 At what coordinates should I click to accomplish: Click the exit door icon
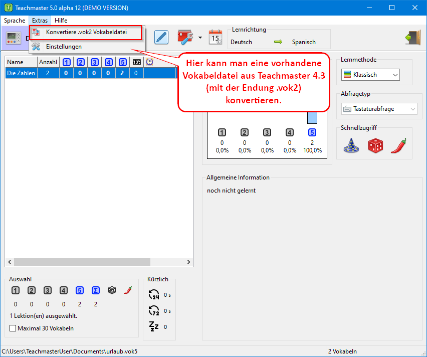pyautogui.click(x=412, y=38)
